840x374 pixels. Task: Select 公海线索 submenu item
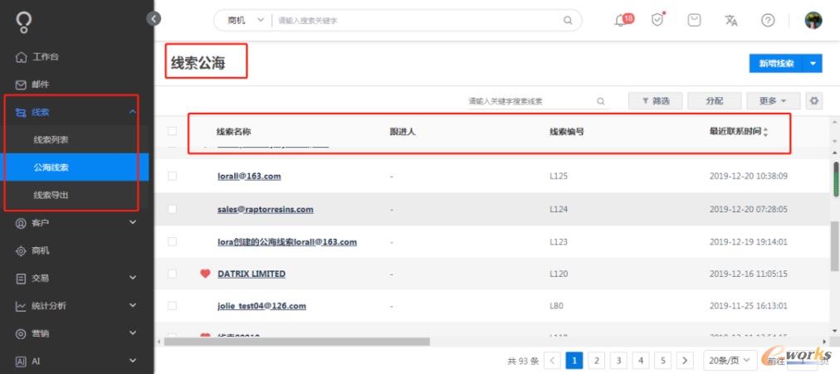[75, 168]
